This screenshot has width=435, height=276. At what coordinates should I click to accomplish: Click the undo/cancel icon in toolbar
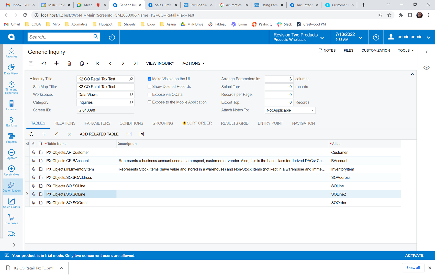[44, 63]
